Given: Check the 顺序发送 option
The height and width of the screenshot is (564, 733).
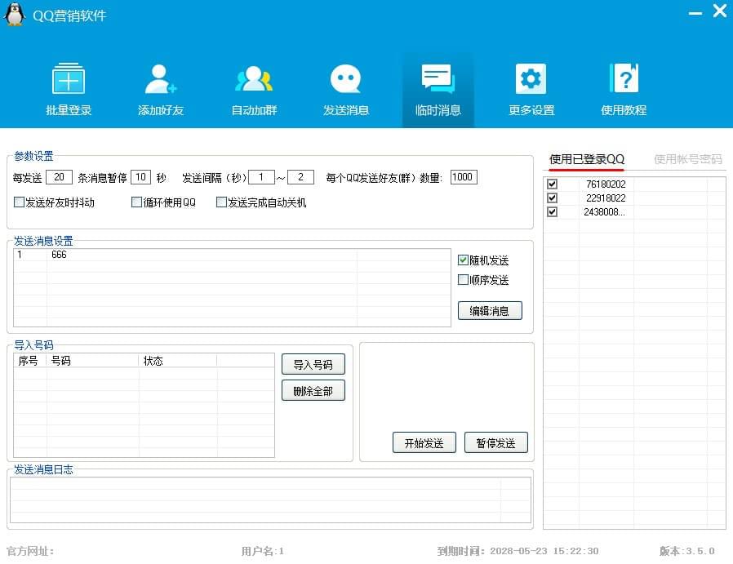Looking at the screenshot, I should pyautogui.click(x=463, y=279).
